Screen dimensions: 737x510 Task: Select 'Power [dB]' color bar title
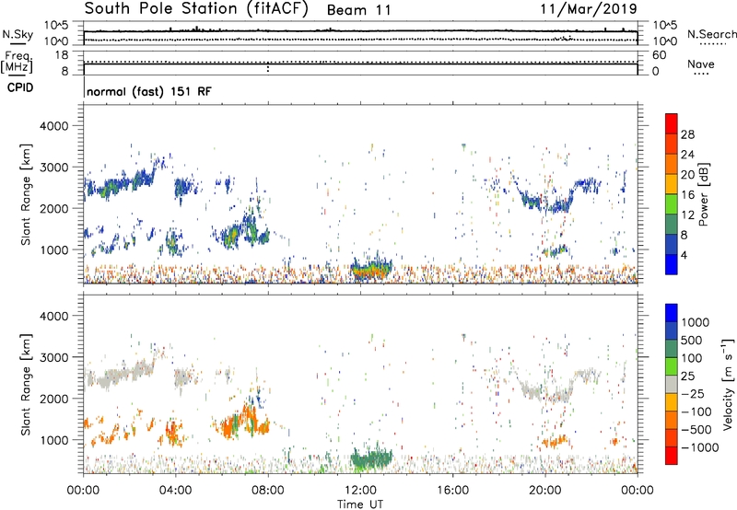coord(704,194)
